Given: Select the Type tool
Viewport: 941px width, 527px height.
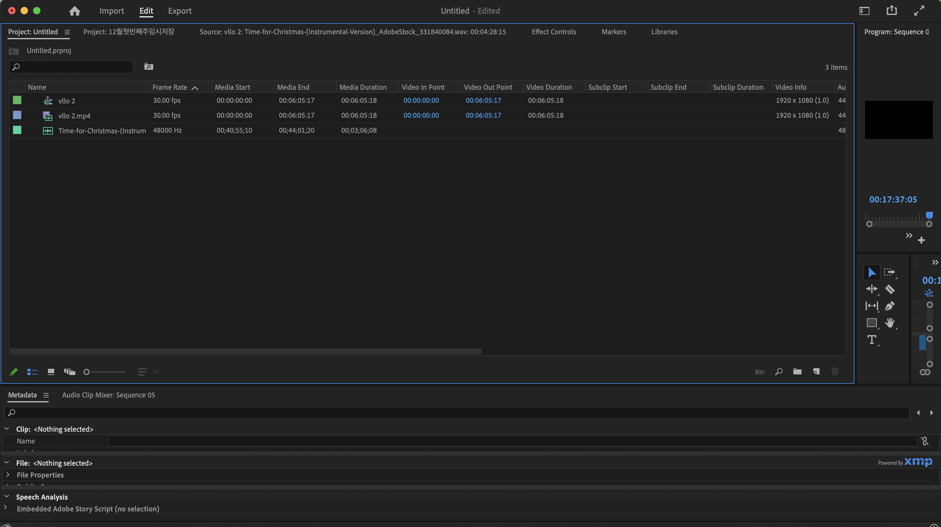Looking at the screenshot, I should [x=872, y=339].
